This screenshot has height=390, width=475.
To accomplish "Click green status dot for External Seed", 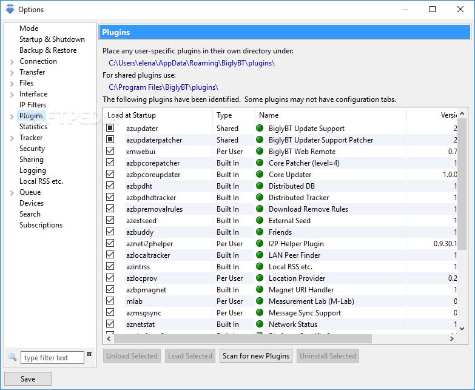I will click(260, 220).
